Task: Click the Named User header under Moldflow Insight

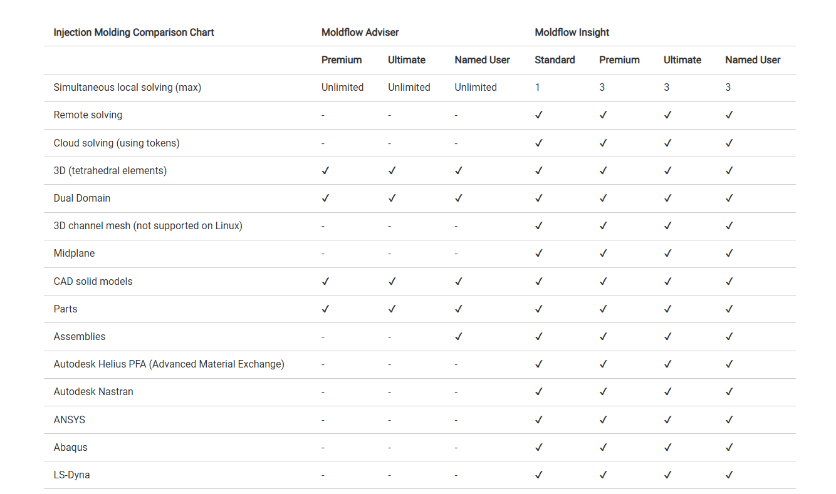Action: 753,60
